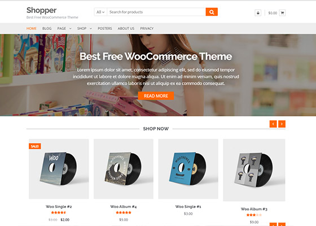Expand the Shop menu chevron
Viewport: 316px width, 226px height.
tap(91, 29)
